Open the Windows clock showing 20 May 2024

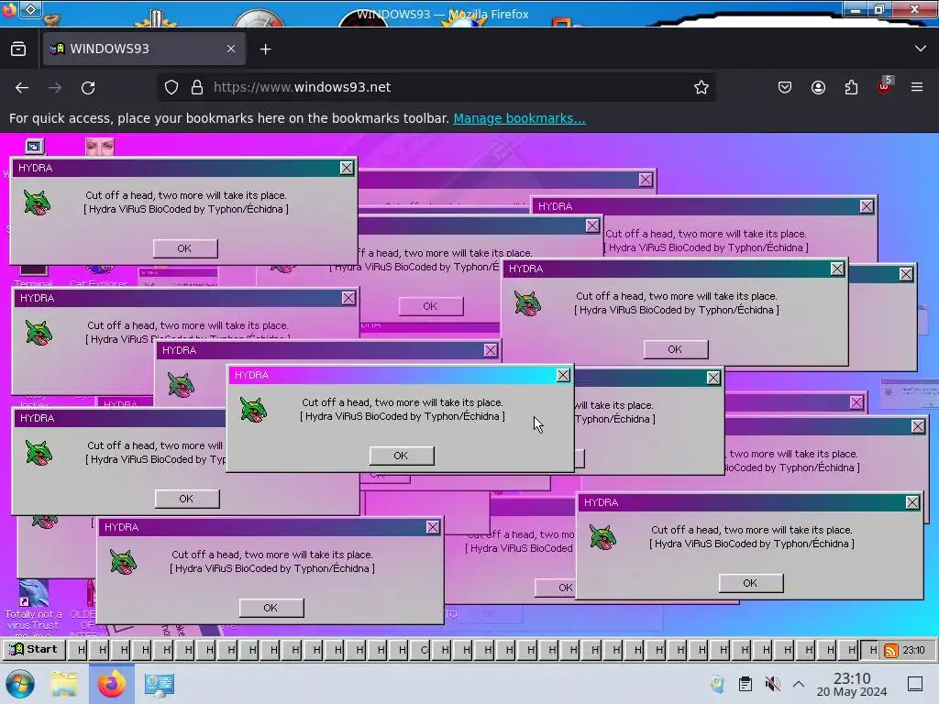(x=852, y=685)
